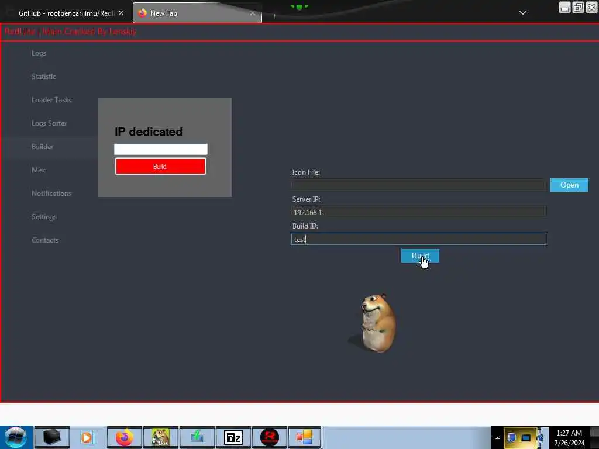Go to Logs Sorter in sidebar
Image resolution: width=599 pixels, height=449 pixels.
point(49,123)
